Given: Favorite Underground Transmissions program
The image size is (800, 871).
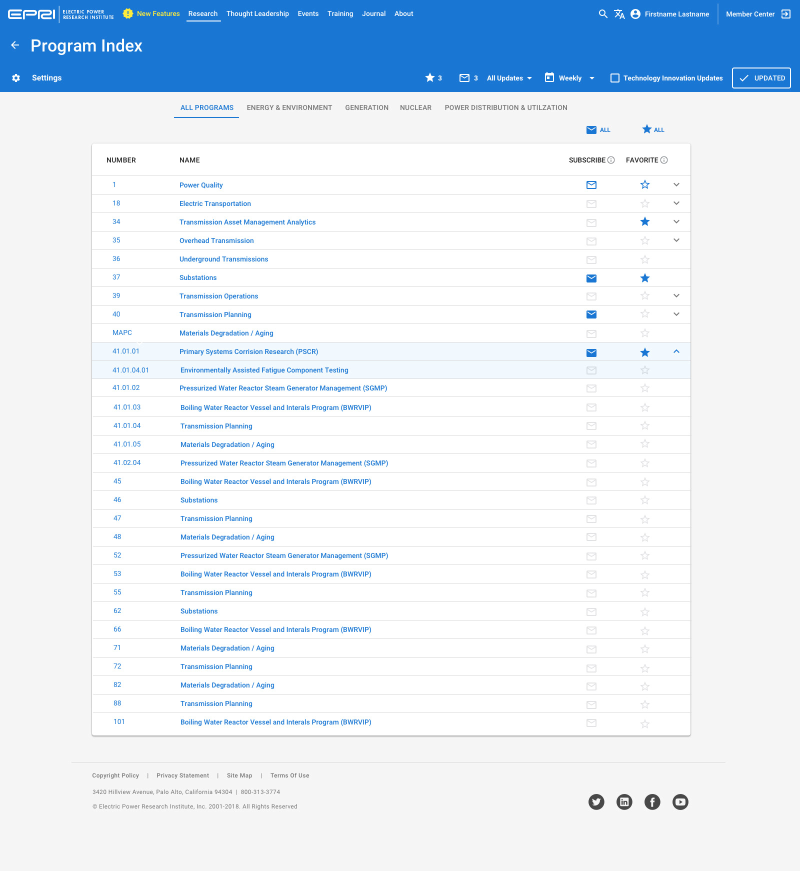Looking at the screenshot, I should point(645,259).
